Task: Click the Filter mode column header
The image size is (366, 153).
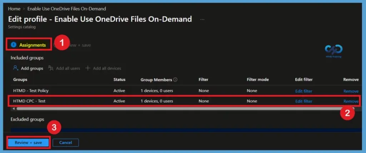Action: tap(258, 79)
